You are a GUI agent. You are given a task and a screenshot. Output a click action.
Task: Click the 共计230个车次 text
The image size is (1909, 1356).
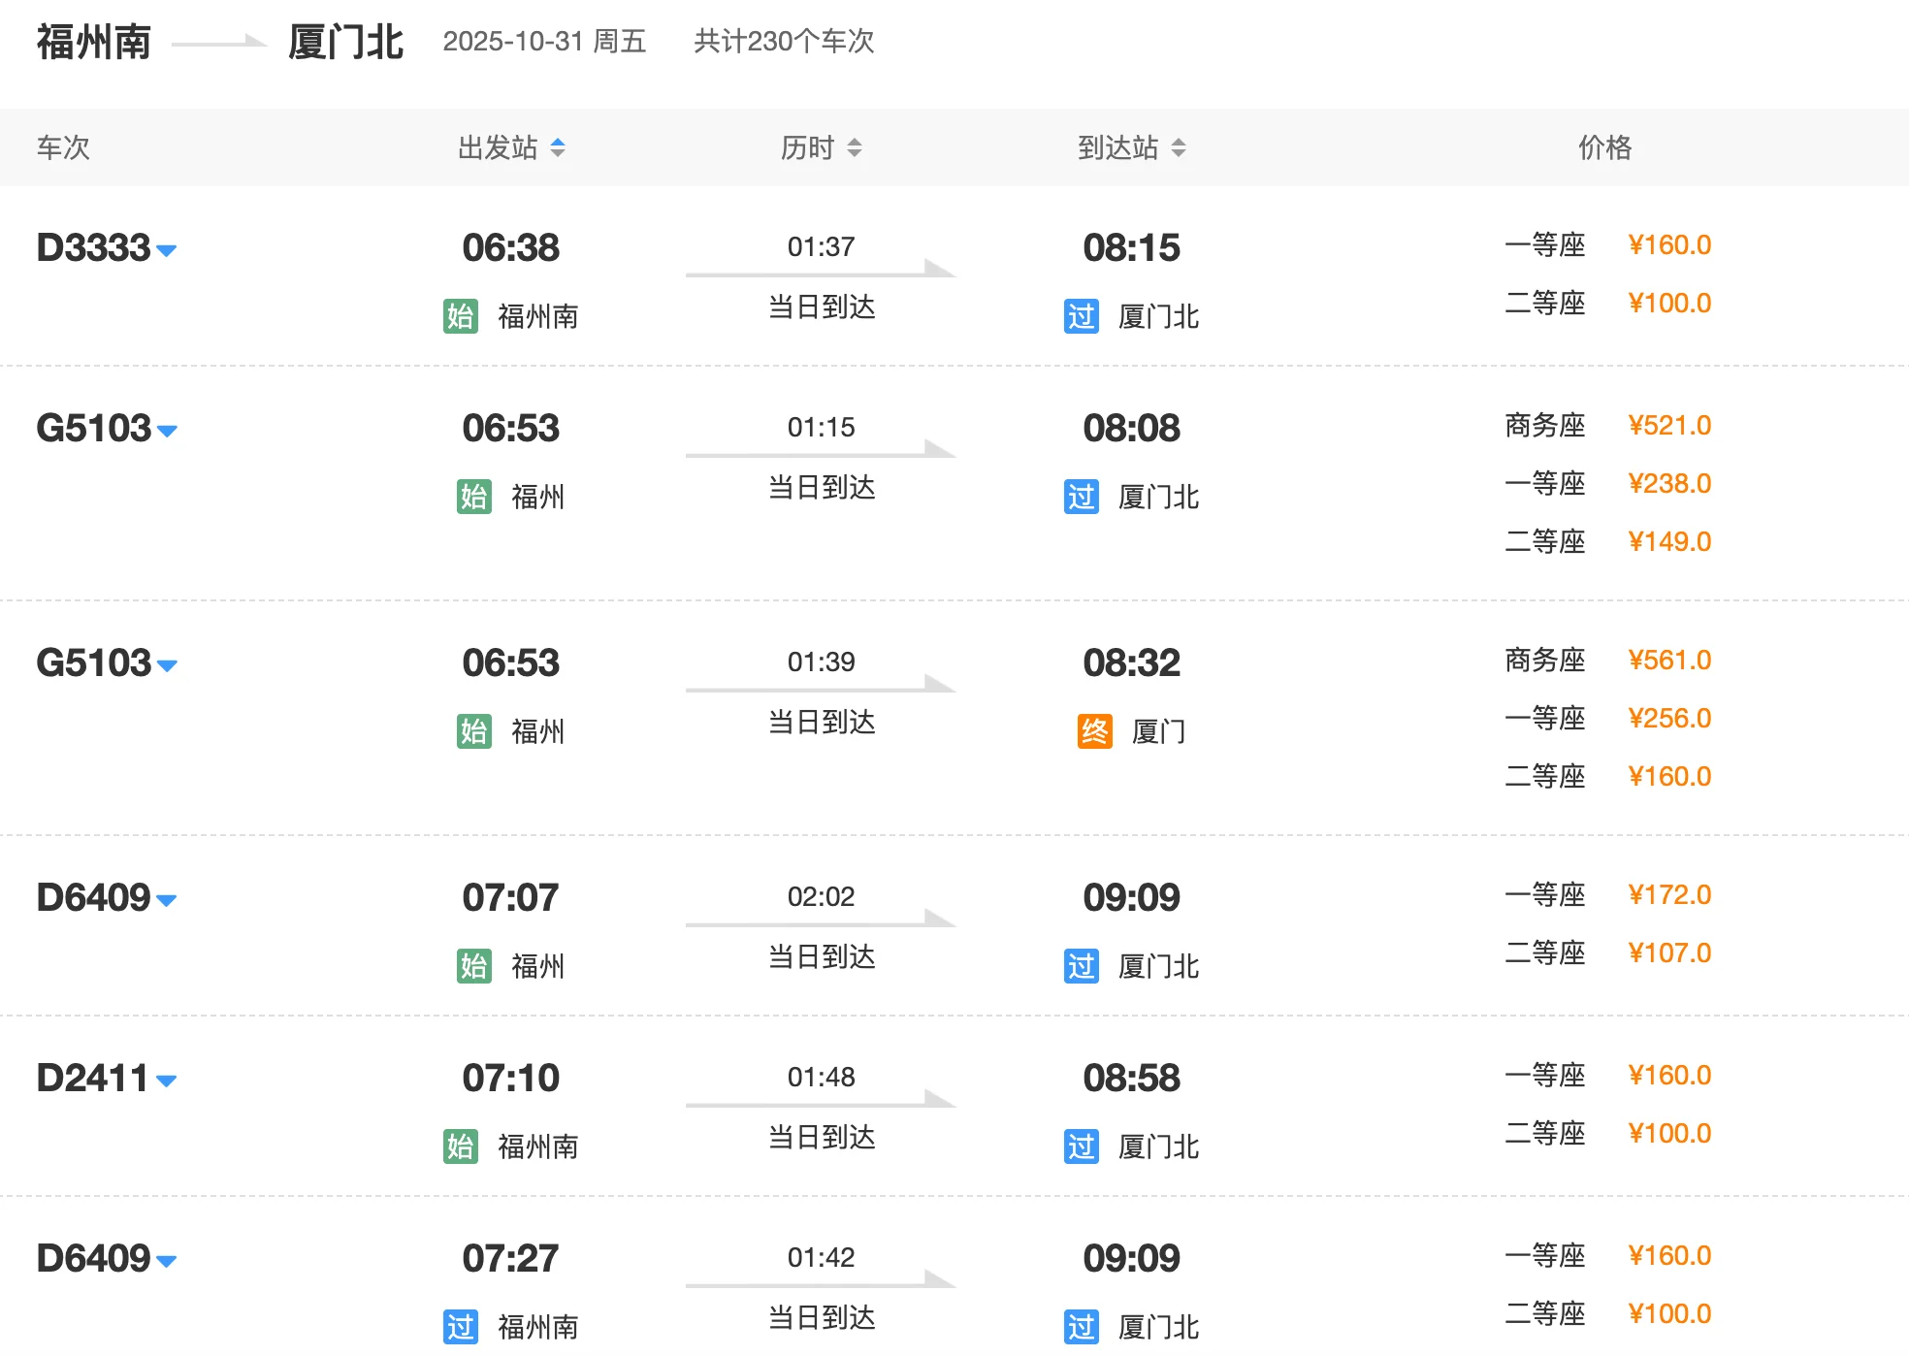[782, 41]
